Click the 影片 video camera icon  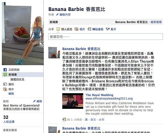[108, 29]
